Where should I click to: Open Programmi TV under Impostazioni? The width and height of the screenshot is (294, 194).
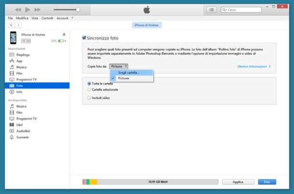point(38,79)
